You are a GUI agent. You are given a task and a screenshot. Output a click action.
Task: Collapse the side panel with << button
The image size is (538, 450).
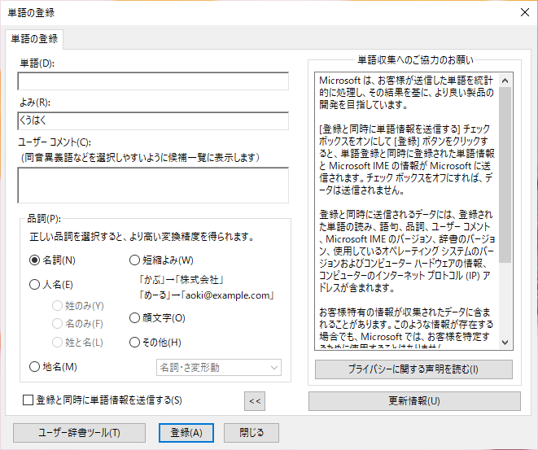pos(256,400)
